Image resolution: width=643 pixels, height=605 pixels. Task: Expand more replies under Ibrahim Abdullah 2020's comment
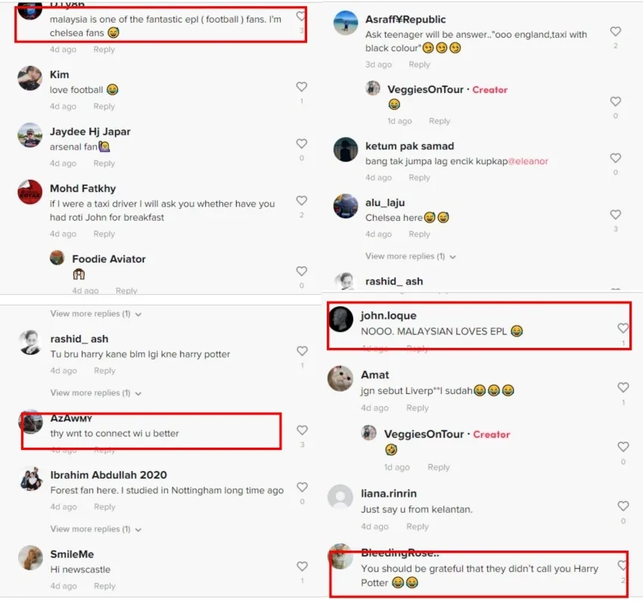pos(96,529)
